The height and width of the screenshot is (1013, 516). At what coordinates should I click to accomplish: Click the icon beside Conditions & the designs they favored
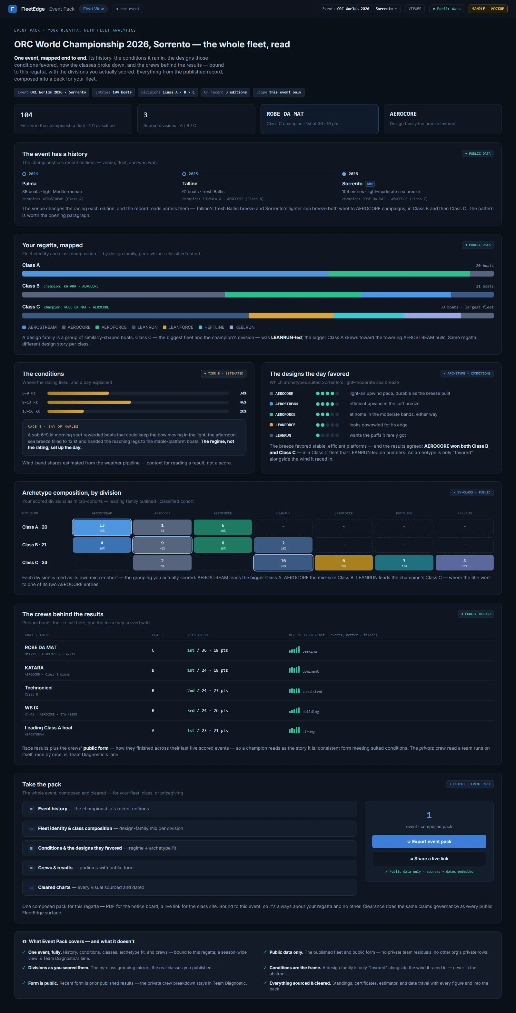[x=31, y=848]
